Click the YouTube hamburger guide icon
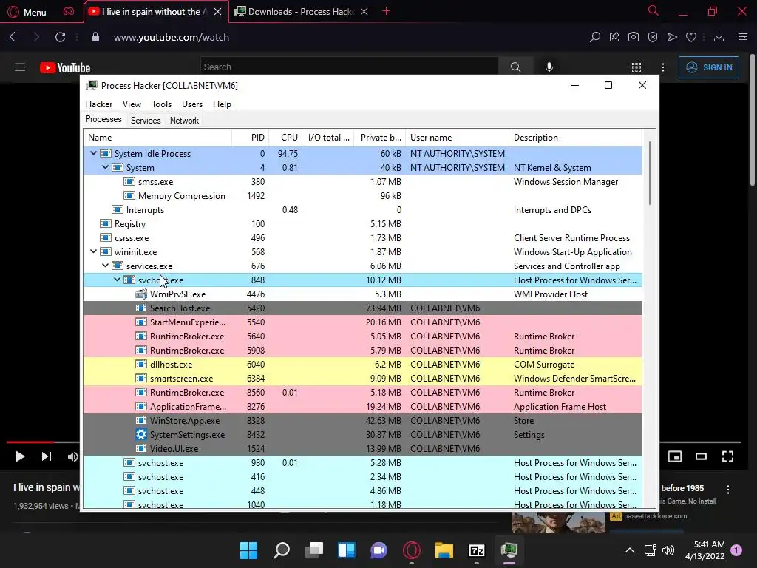 click(x=20, y=67)
